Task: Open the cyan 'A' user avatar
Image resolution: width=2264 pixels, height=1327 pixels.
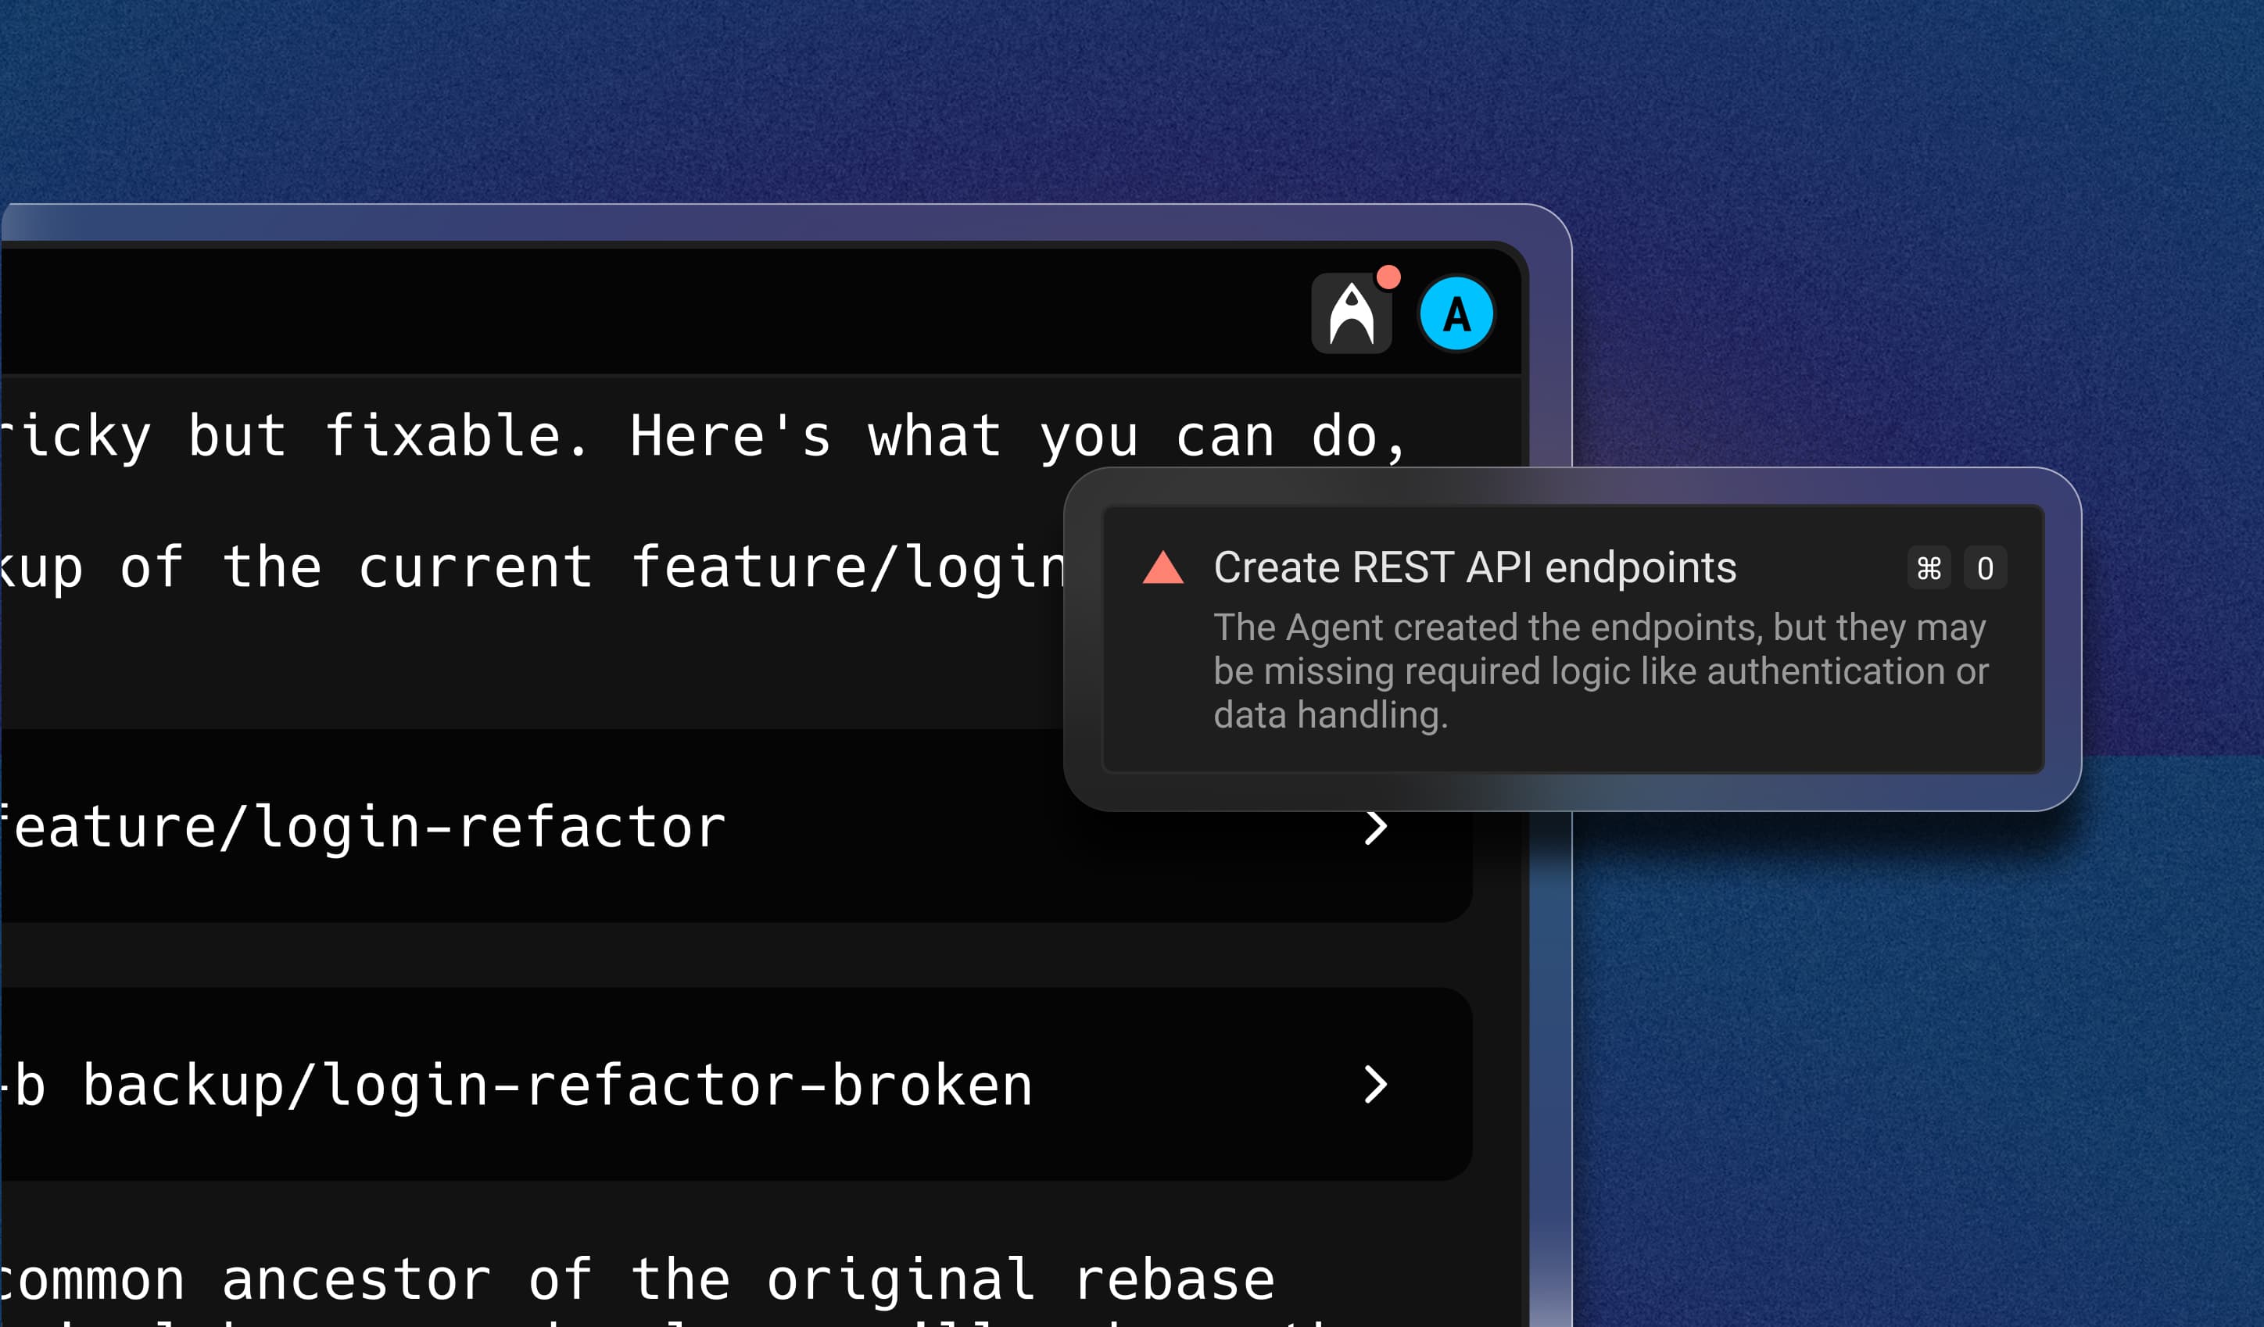Action: point(1456,314)
